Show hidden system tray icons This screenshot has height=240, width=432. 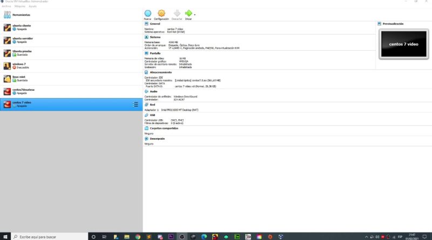[x=366, y=237]
